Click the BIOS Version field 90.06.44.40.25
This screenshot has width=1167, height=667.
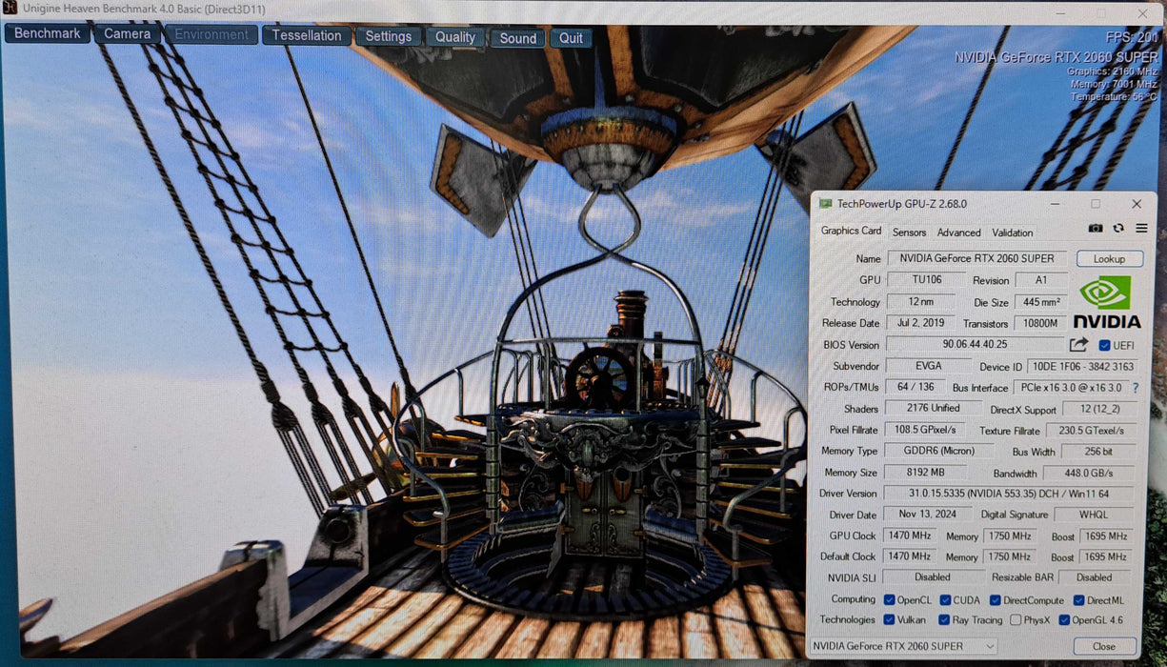tap(975, 344)
